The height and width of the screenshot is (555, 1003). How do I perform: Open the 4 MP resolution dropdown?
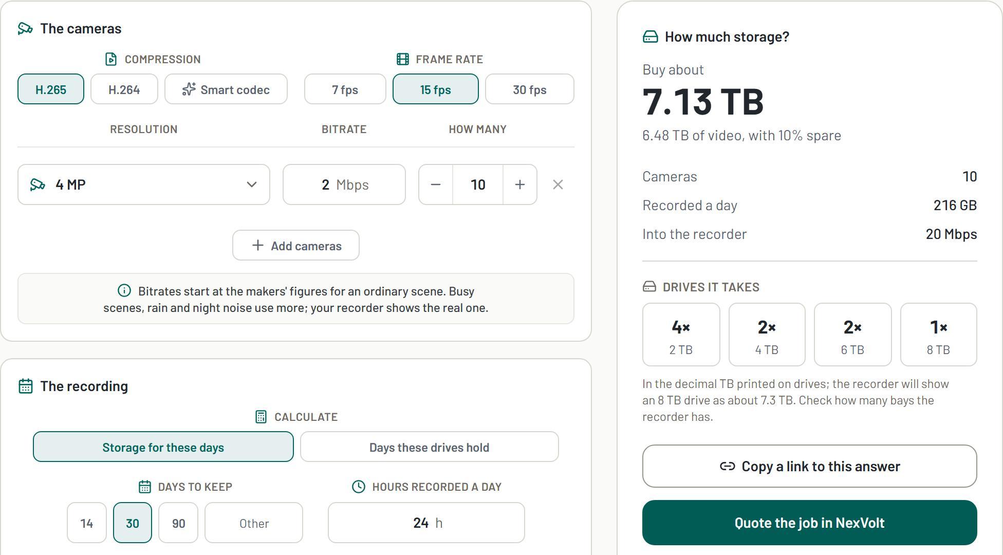click(144, 184)
